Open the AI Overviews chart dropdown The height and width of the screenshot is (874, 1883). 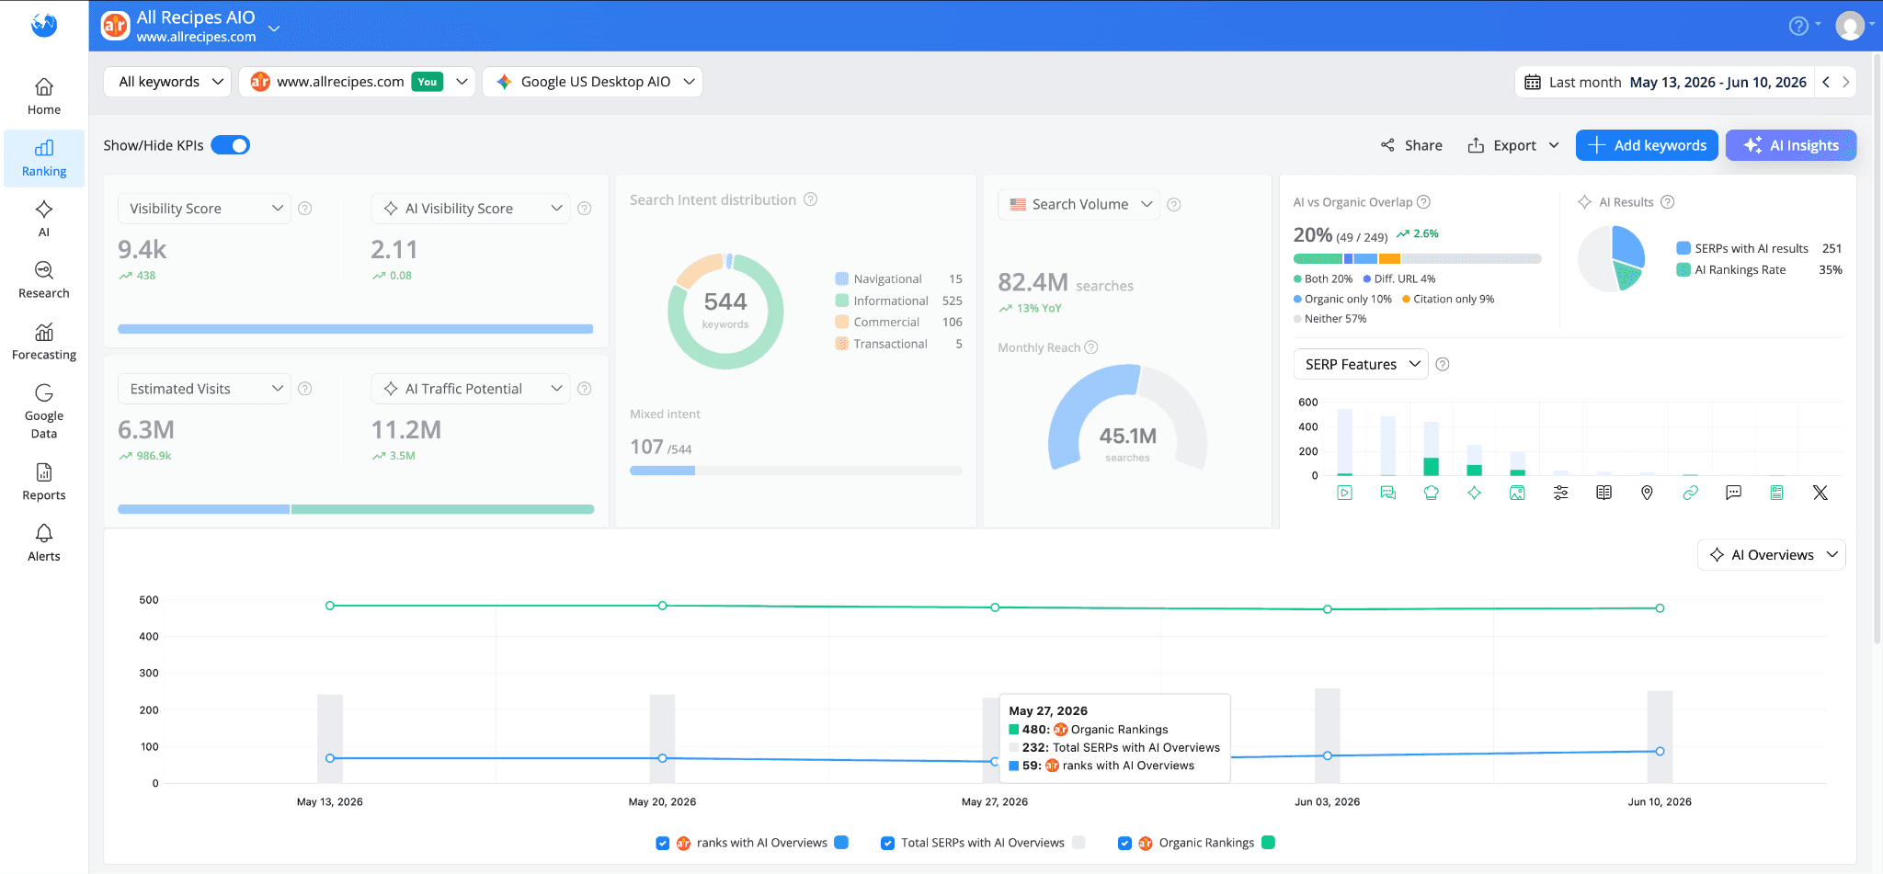click(x=1771, y=555)
